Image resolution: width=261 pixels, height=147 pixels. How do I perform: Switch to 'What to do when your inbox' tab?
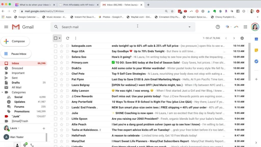[x=35, y=5]
